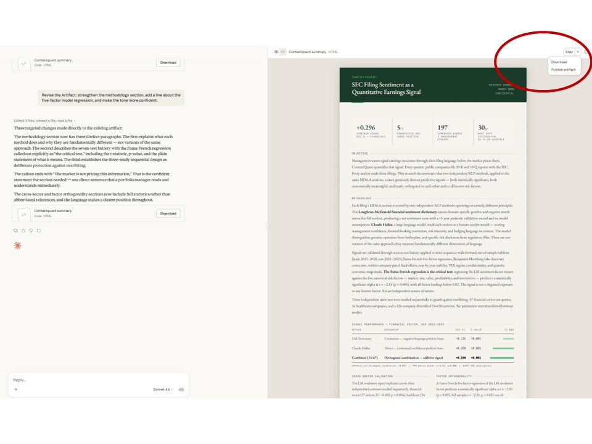Click the Copy artifact button
Viewport: 592px width, 444px height.
569,52
